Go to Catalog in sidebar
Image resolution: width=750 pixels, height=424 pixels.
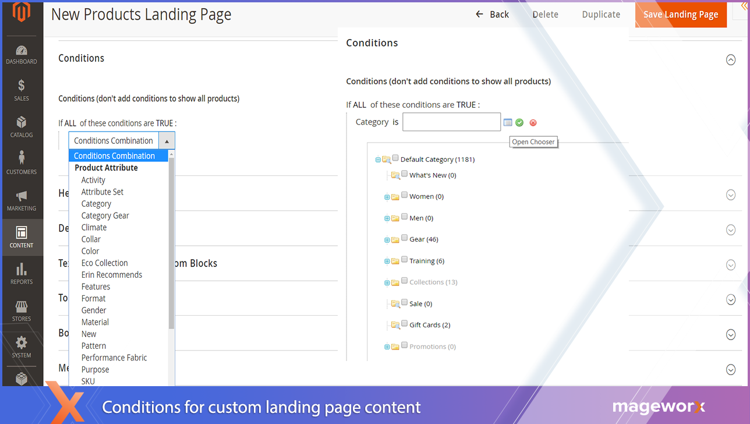pyautogui.click(x=22, y=126)
